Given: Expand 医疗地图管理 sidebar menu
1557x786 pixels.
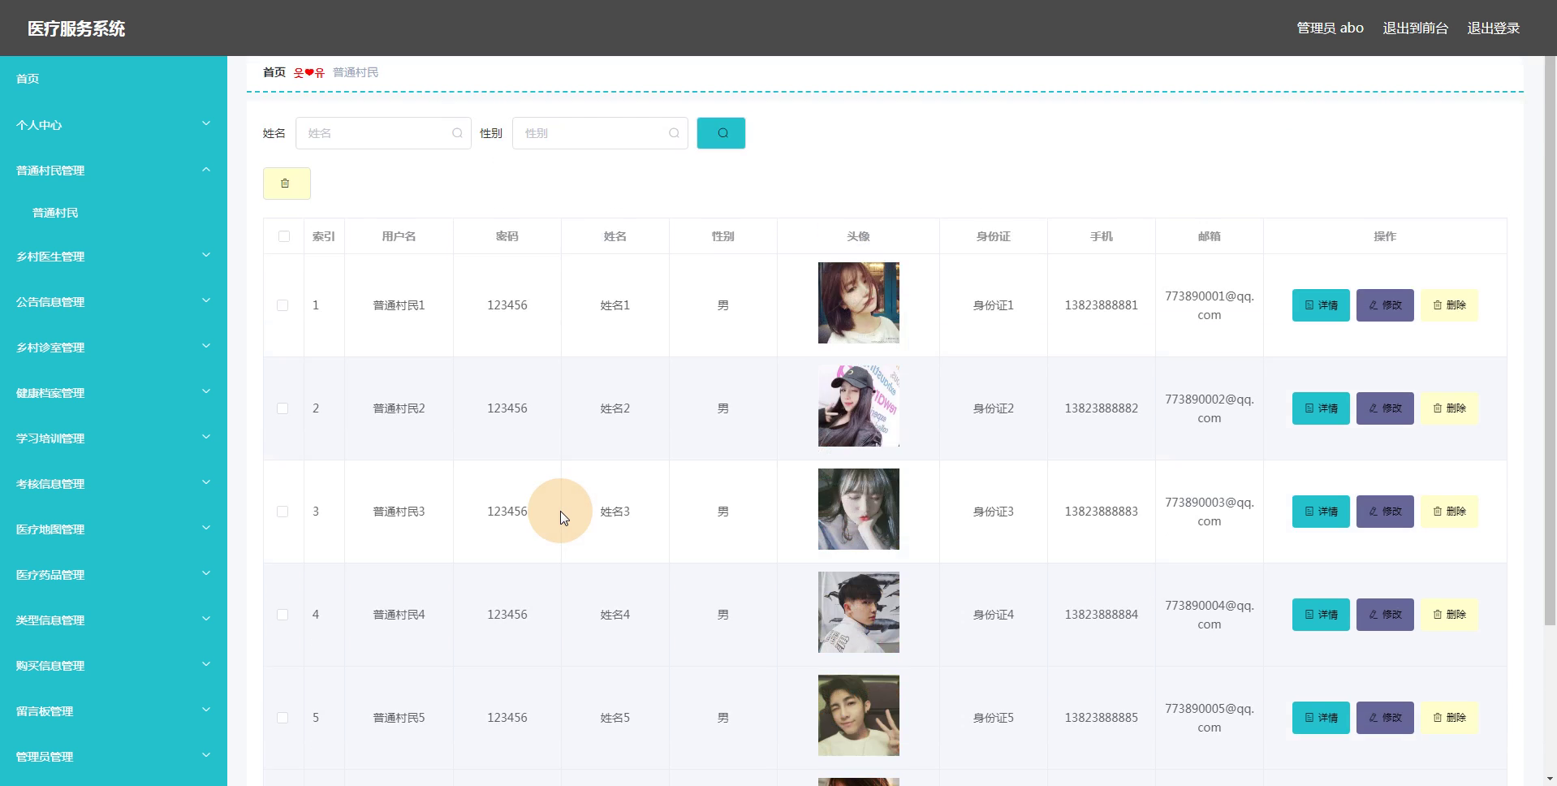Looking at the screenshot, I should coord(114,529).
